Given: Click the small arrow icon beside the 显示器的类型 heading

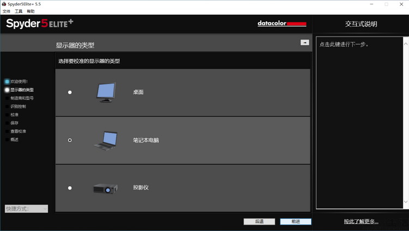Looking at the screenshot, I should (x=305, y=42).
